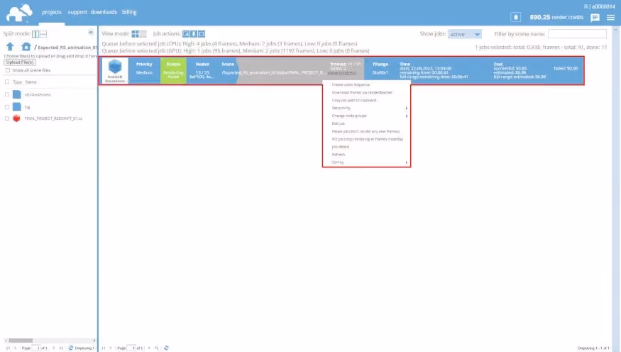This screenshot has width=621, height=352.
Task: Select vertical split mode icon
Action: coord(35,34)
